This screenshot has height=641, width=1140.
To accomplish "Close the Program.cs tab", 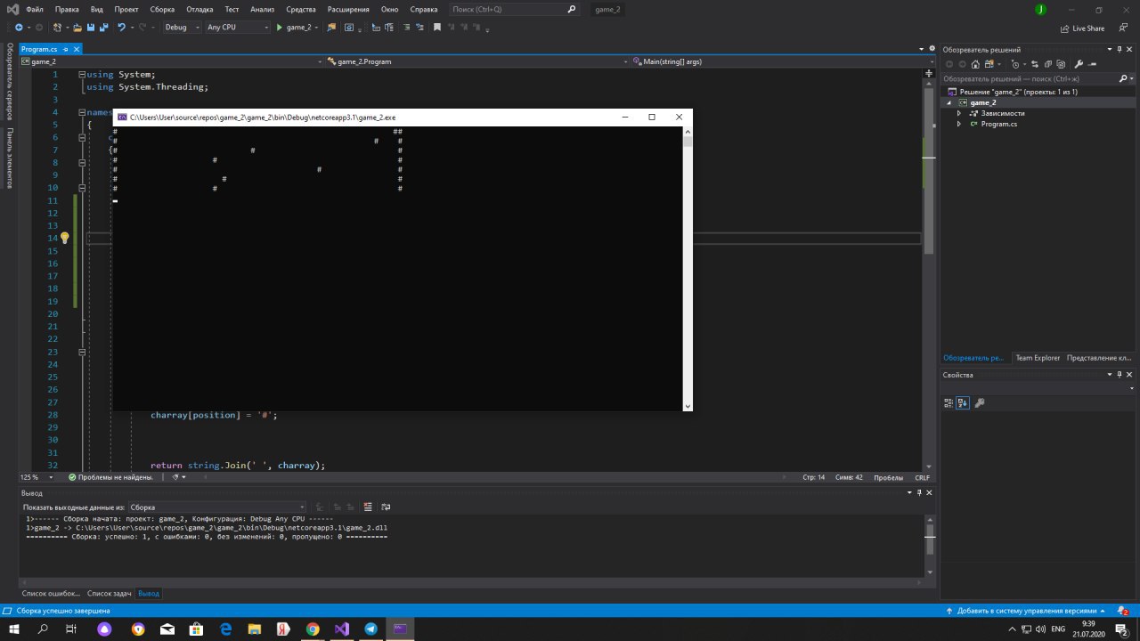I will pyautogui.click(x=77, y=50).
